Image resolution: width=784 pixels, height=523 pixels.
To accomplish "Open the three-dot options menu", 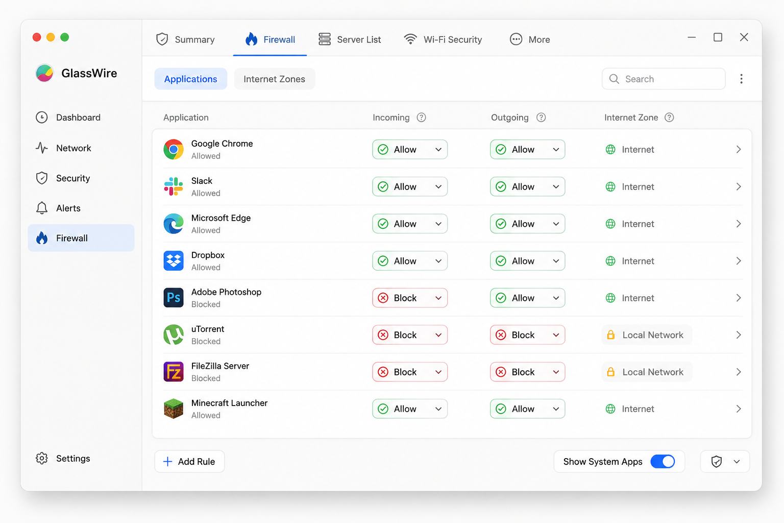I will point(741,79).
